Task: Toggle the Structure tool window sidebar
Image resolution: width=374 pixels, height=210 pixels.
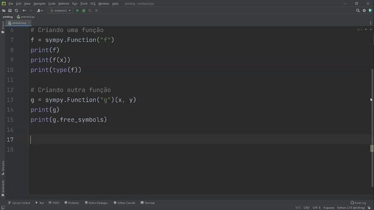Action: pos(3,168)
